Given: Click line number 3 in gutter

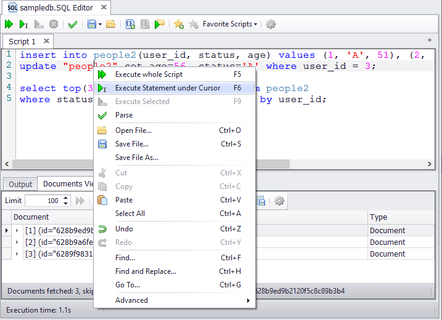Looking at the screenshot, I should point(9,76).
